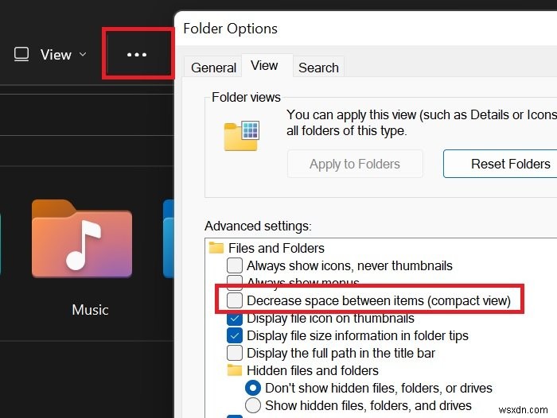Click the Folder Options window title
Screen dimensions: 557x418
[x=230, y=29]
